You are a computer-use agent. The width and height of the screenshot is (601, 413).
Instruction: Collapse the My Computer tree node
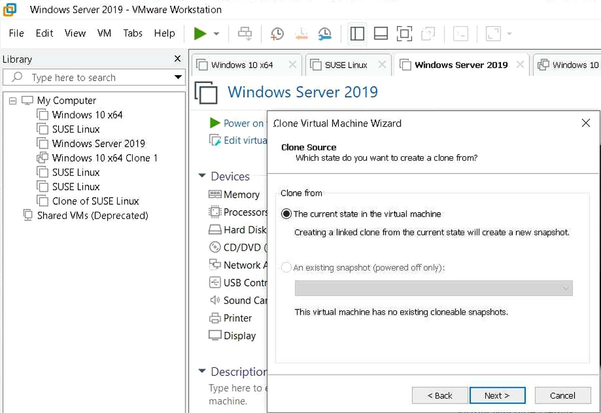[x=13, y=101]
